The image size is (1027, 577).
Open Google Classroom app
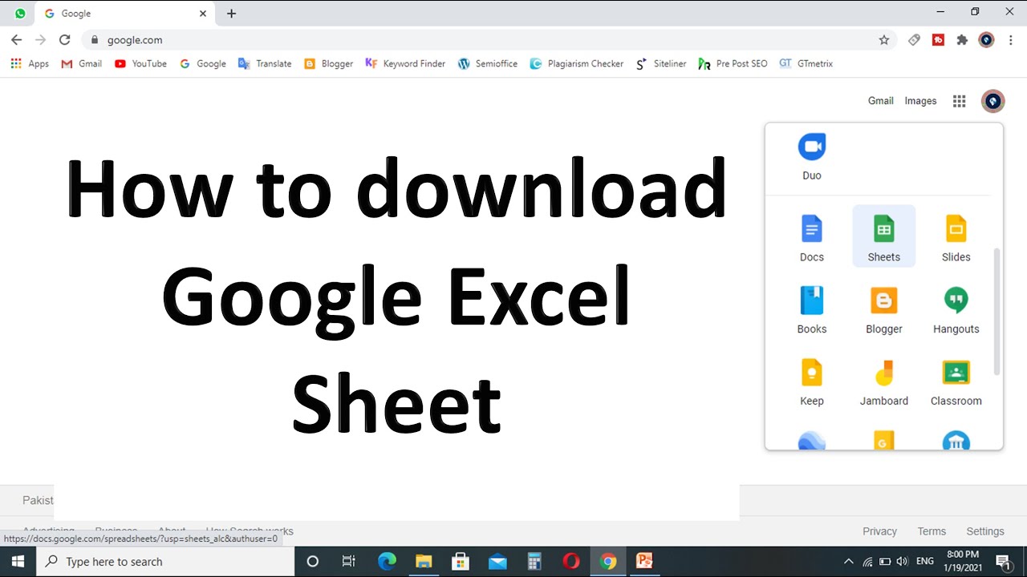956,381
